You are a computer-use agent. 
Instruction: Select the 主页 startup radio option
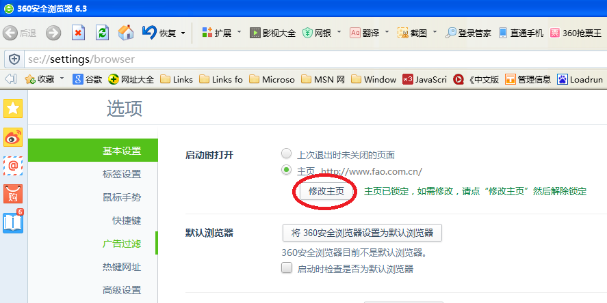(x=287, y=170)
